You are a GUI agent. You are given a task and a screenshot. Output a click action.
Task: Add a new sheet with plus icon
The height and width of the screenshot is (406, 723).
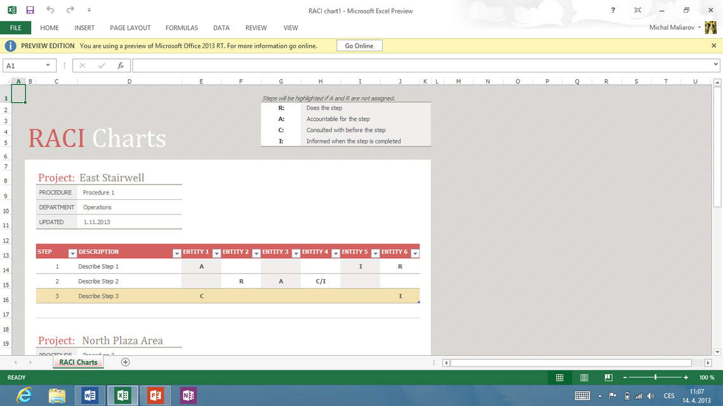click(125, 362)
